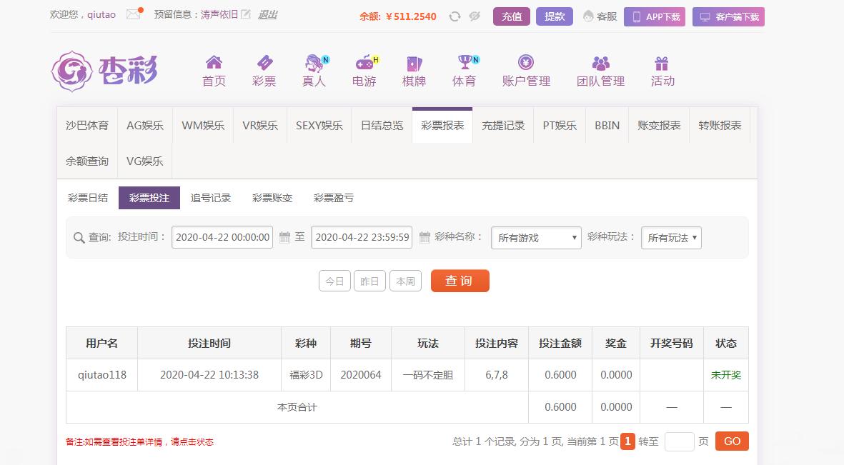Switch to the SEXY娱乐 tab
844x465 pixels.
[319, 126]
